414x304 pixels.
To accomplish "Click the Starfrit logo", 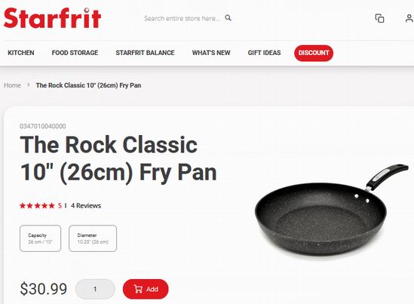I will [x=52, y=17].
